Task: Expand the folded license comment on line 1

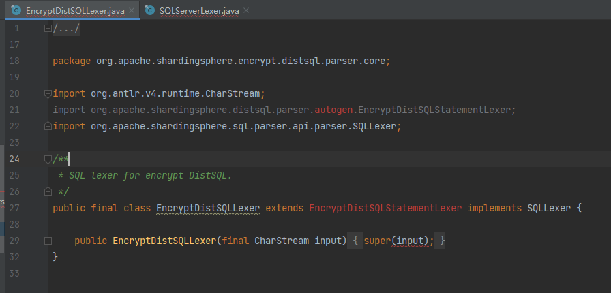Action: [48, 28]
